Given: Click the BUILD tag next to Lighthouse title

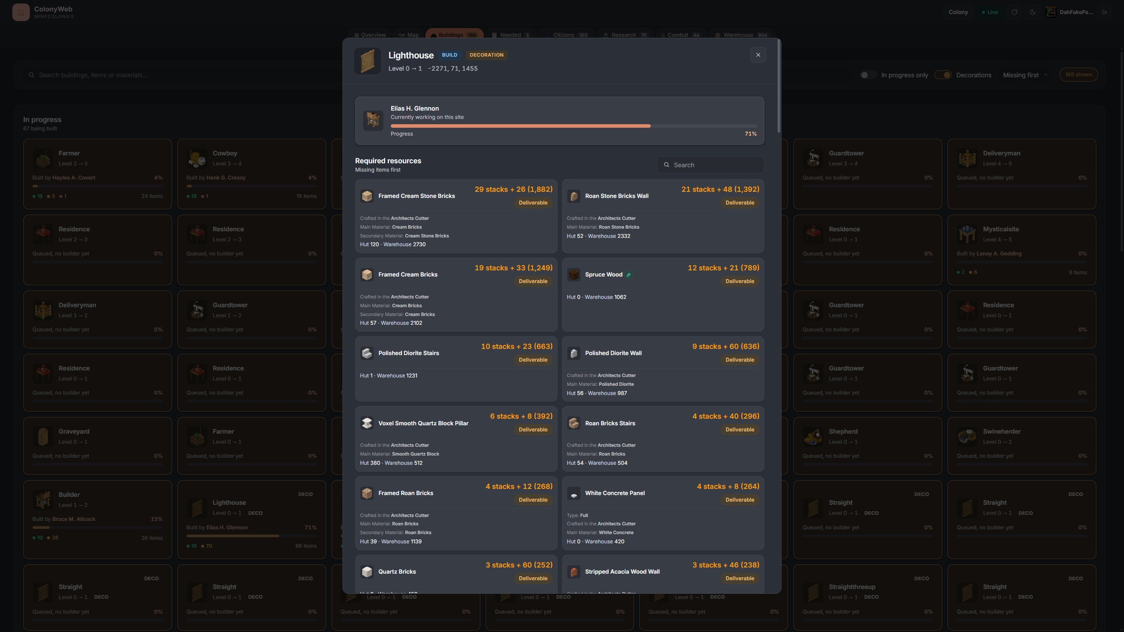Looking at the screenshot, I should (x=450, y=55).
